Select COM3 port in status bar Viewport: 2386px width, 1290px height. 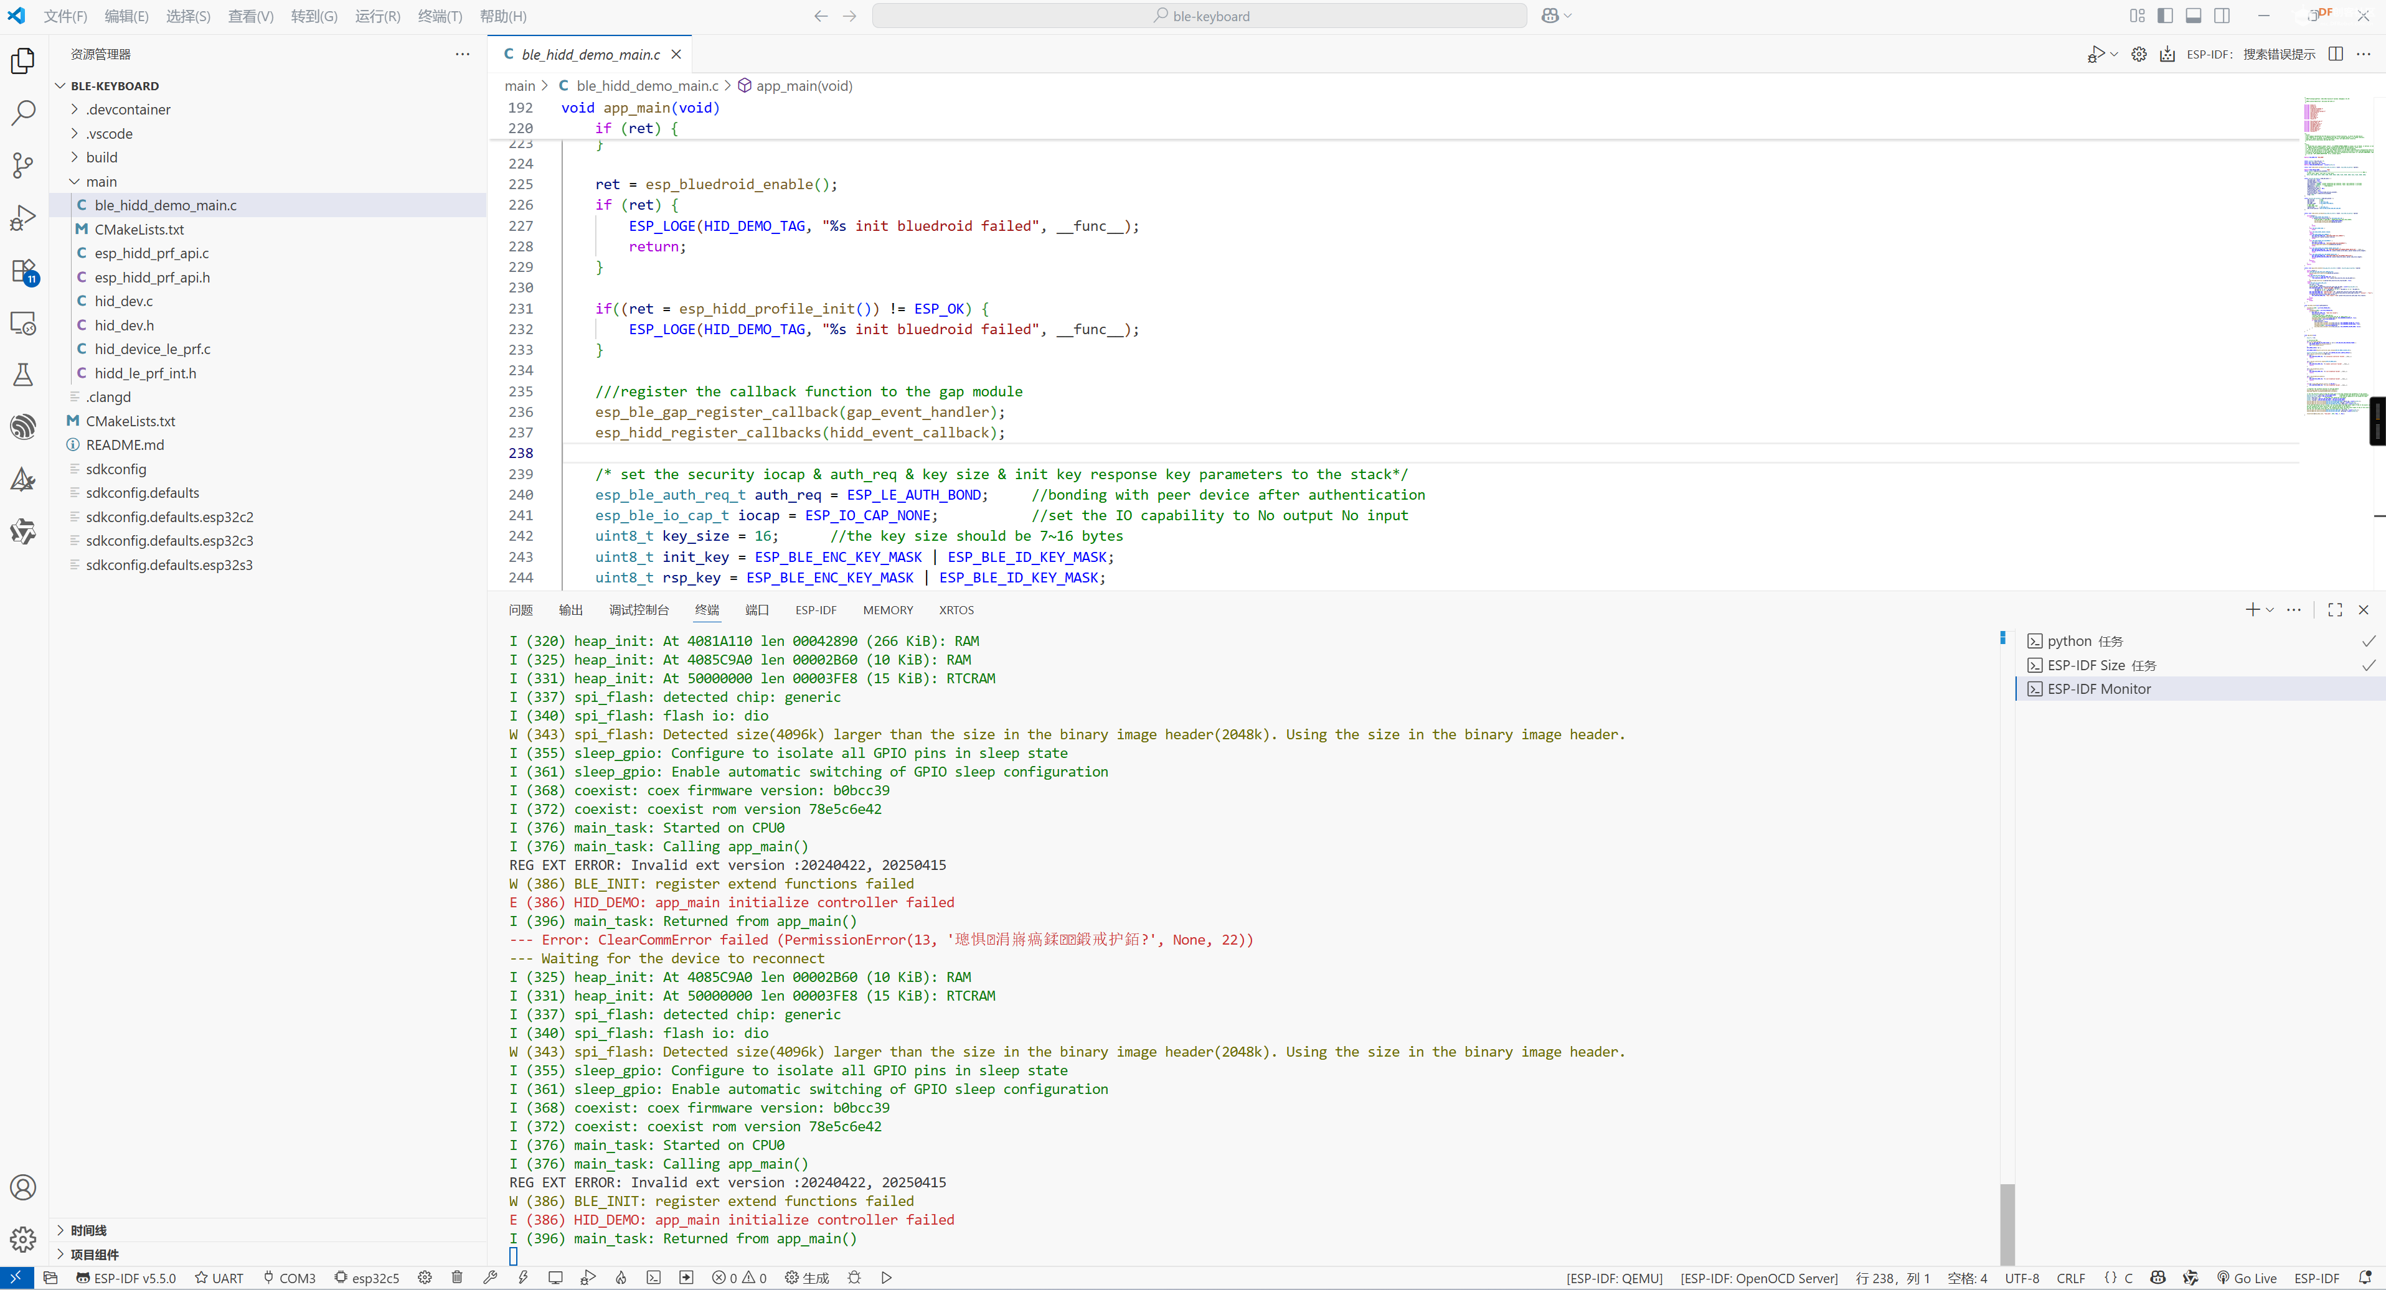[289, 1277]
